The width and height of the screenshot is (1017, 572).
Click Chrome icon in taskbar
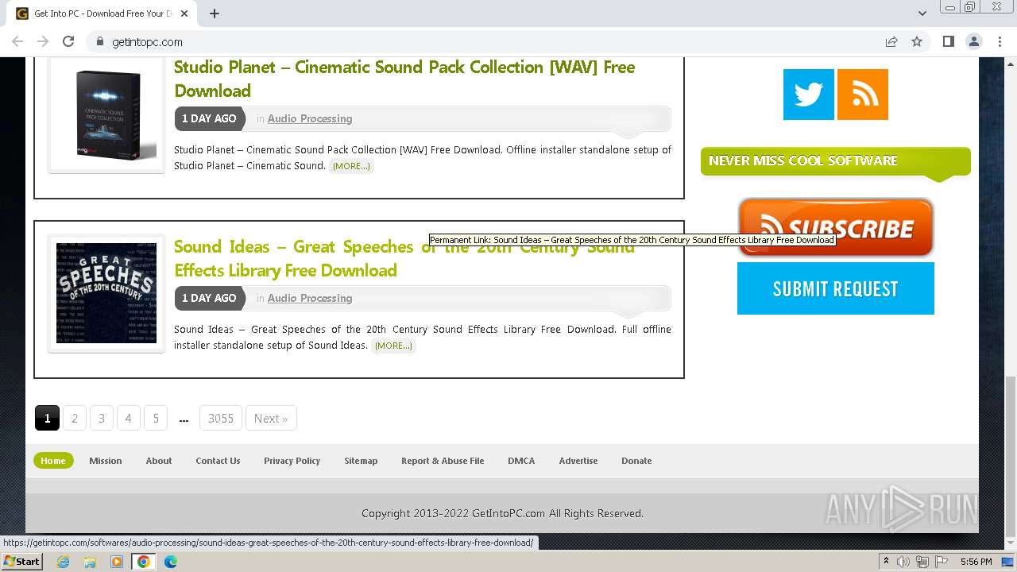coord(144,562)
